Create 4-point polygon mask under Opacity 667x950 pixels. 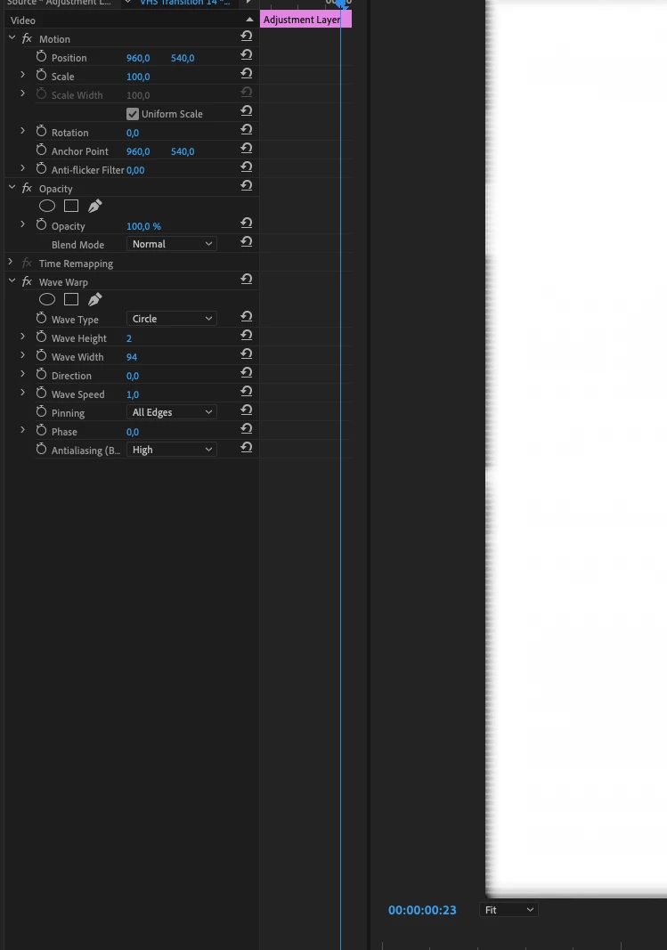pos(71,206)
